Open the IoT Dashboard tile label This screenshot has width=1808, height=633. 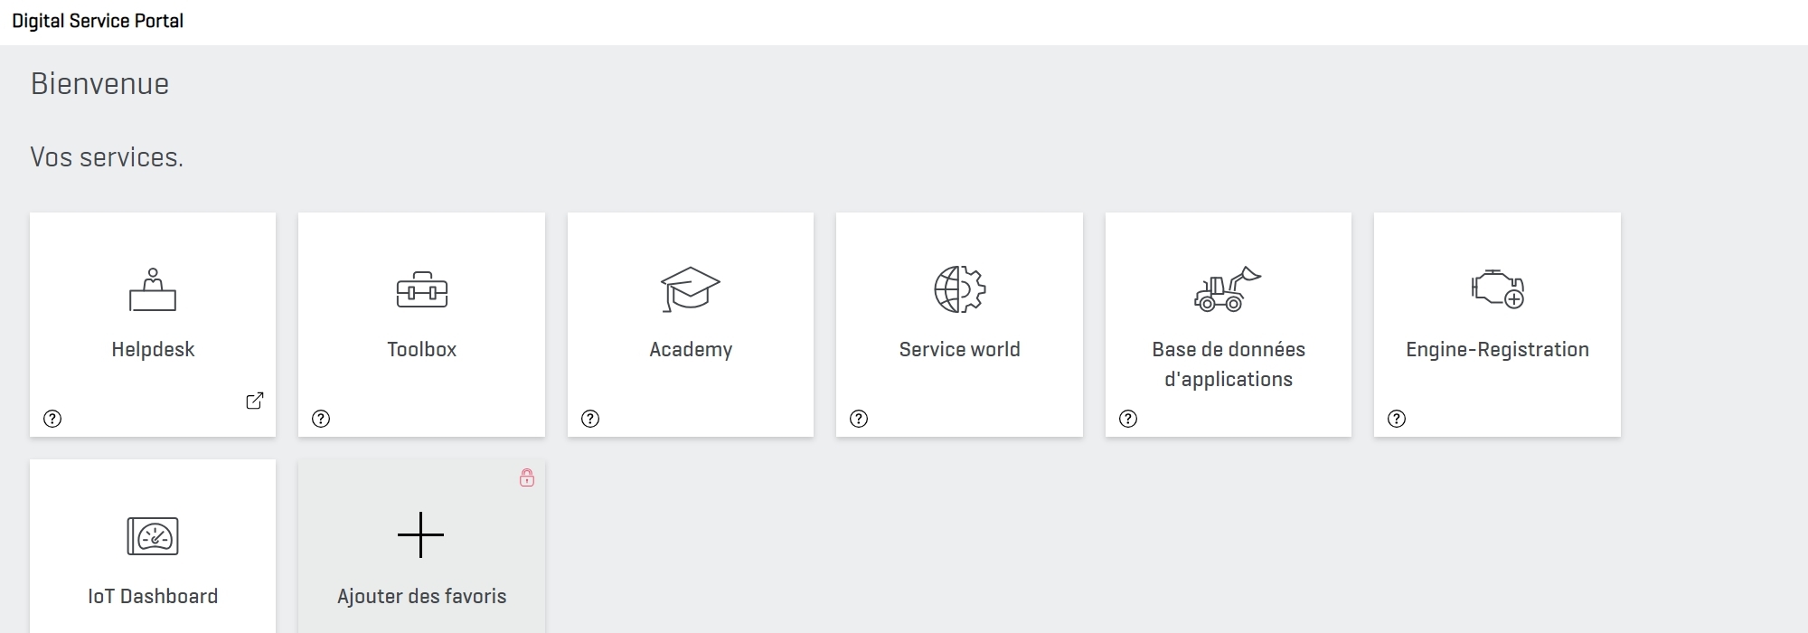153,596
